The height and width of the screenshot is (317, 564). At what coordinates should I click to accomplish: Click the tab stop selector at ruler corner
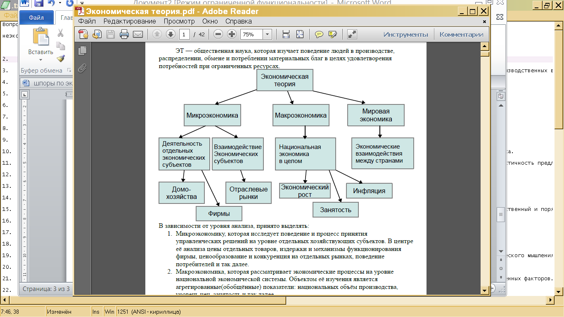pos(25,95)
